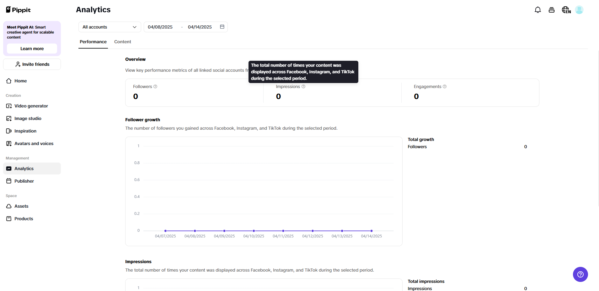Select the Publisher section
Screen dimensions: 599x291
point(24,181)
